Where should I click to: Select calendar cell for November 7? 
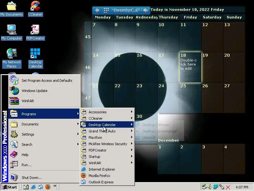(x=103, y=37)
